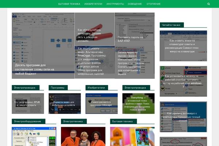Open the bottom sidebar thumbnail with red circled options

pyautogui.click(x=183, y=141)
